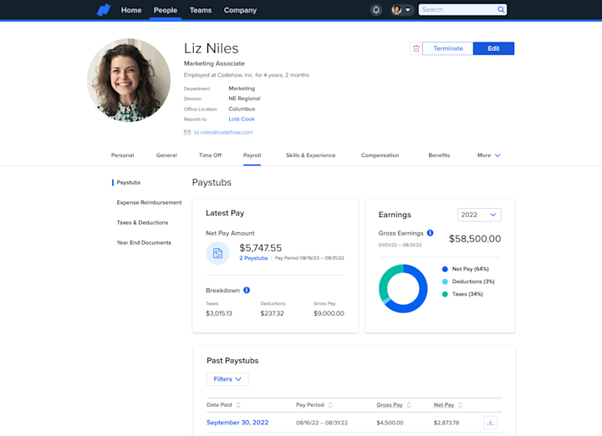Expand the Filters dropdown
Screen dimensions: 602x436
227,379
